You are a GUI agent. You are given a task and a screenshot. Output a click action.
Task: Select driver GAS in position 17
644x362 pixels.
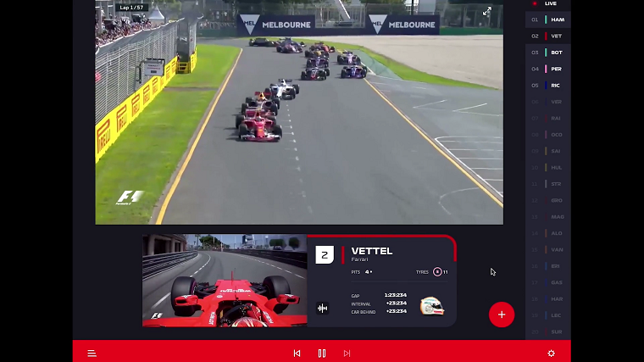(x=548, y=282)
